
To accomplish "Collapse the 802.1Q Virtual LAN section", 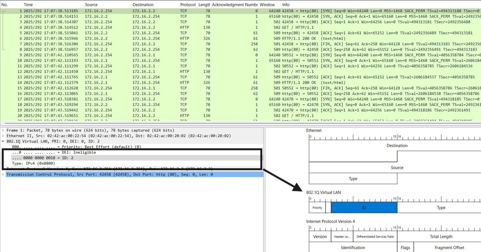I will [3, 141].
